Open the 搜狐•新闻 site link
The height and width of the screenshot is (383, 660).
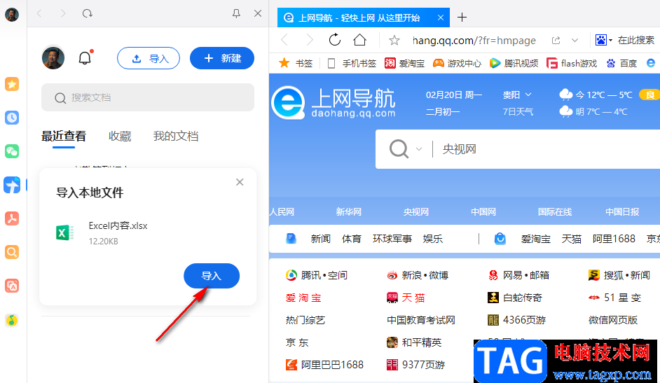[619, 275]
